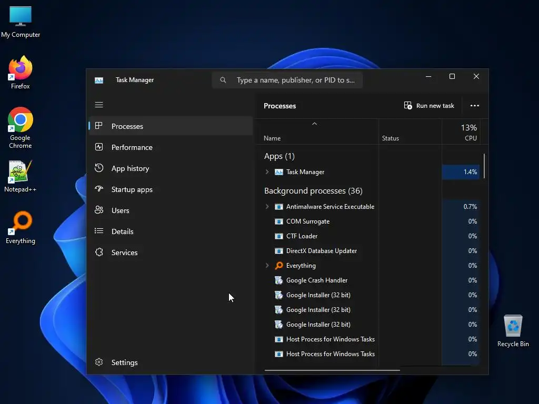Click Task Manager's 1.4% CPU cell
The height and width of the screenshot is (404, 539).
461,172
